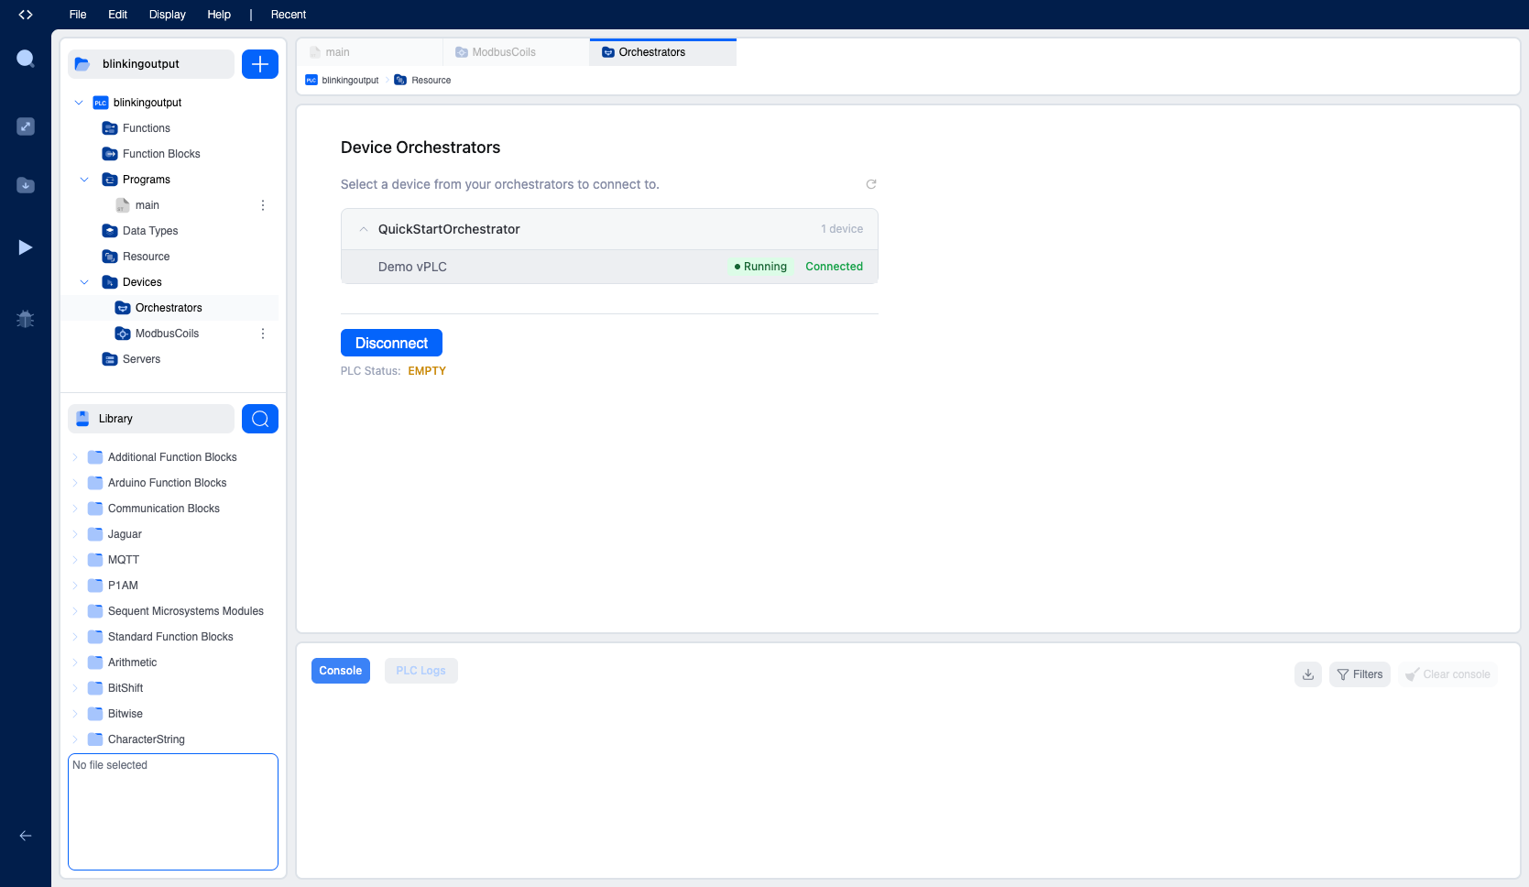Click the blue library search button
The height and width of the screenshot is (887, 1529).
(260, 419)
